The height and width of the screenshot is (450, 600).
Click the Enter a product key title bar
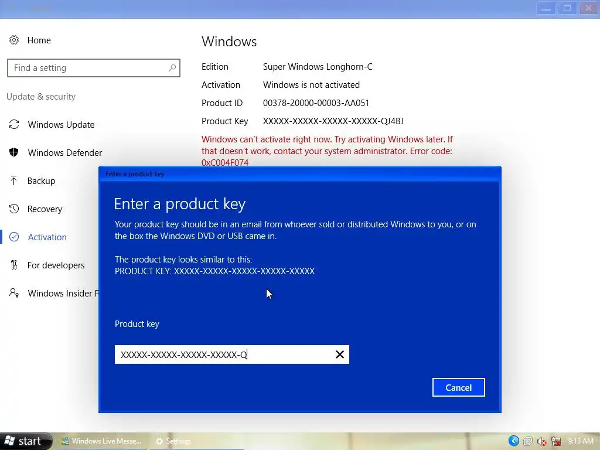coord(299,173)
